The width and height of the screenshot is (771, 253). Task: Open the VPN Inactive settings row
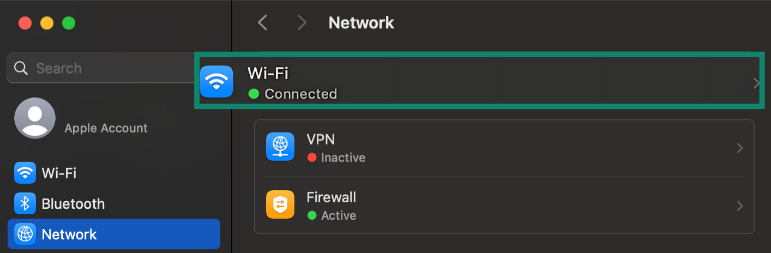(491, 148)
